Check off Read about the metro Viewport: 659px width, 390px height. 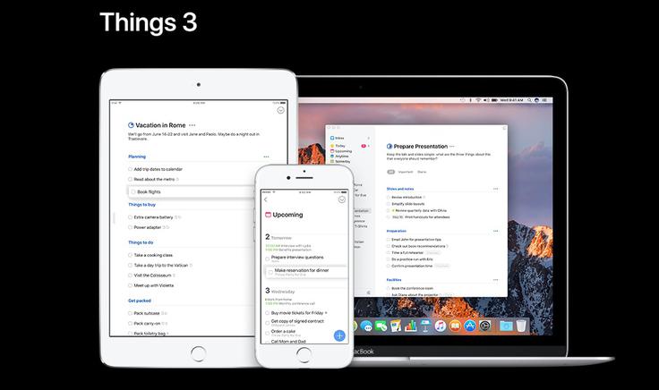click(130, 179)
